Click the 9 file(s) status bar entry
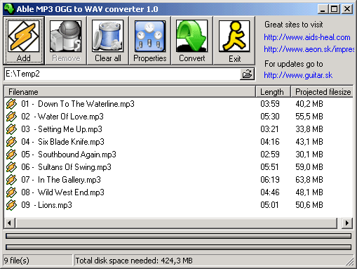Viewport: 357px width, 269px height. point(38,261)
